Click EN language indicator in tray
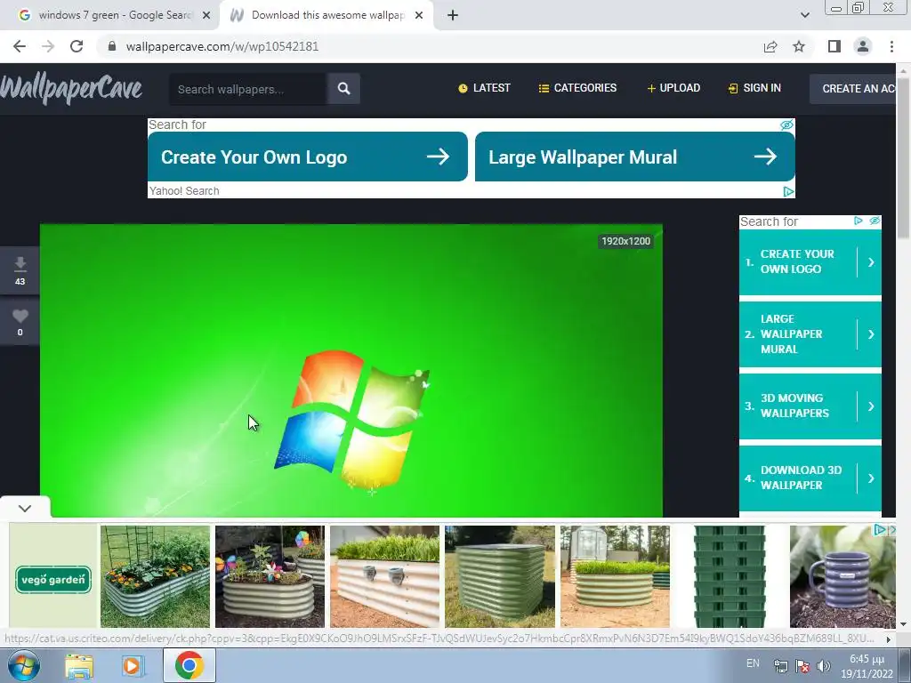911x683 pixels. [x=753, y=663]
